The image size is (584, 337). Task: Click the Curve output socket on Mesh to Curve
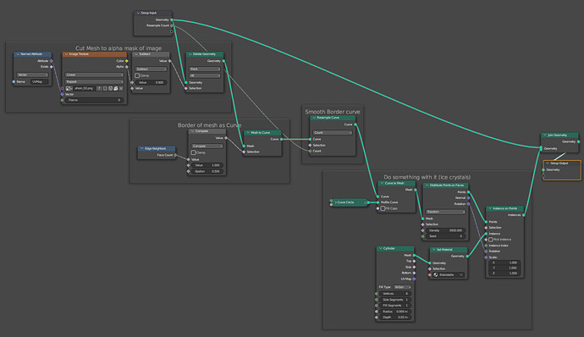pos(281,139)
